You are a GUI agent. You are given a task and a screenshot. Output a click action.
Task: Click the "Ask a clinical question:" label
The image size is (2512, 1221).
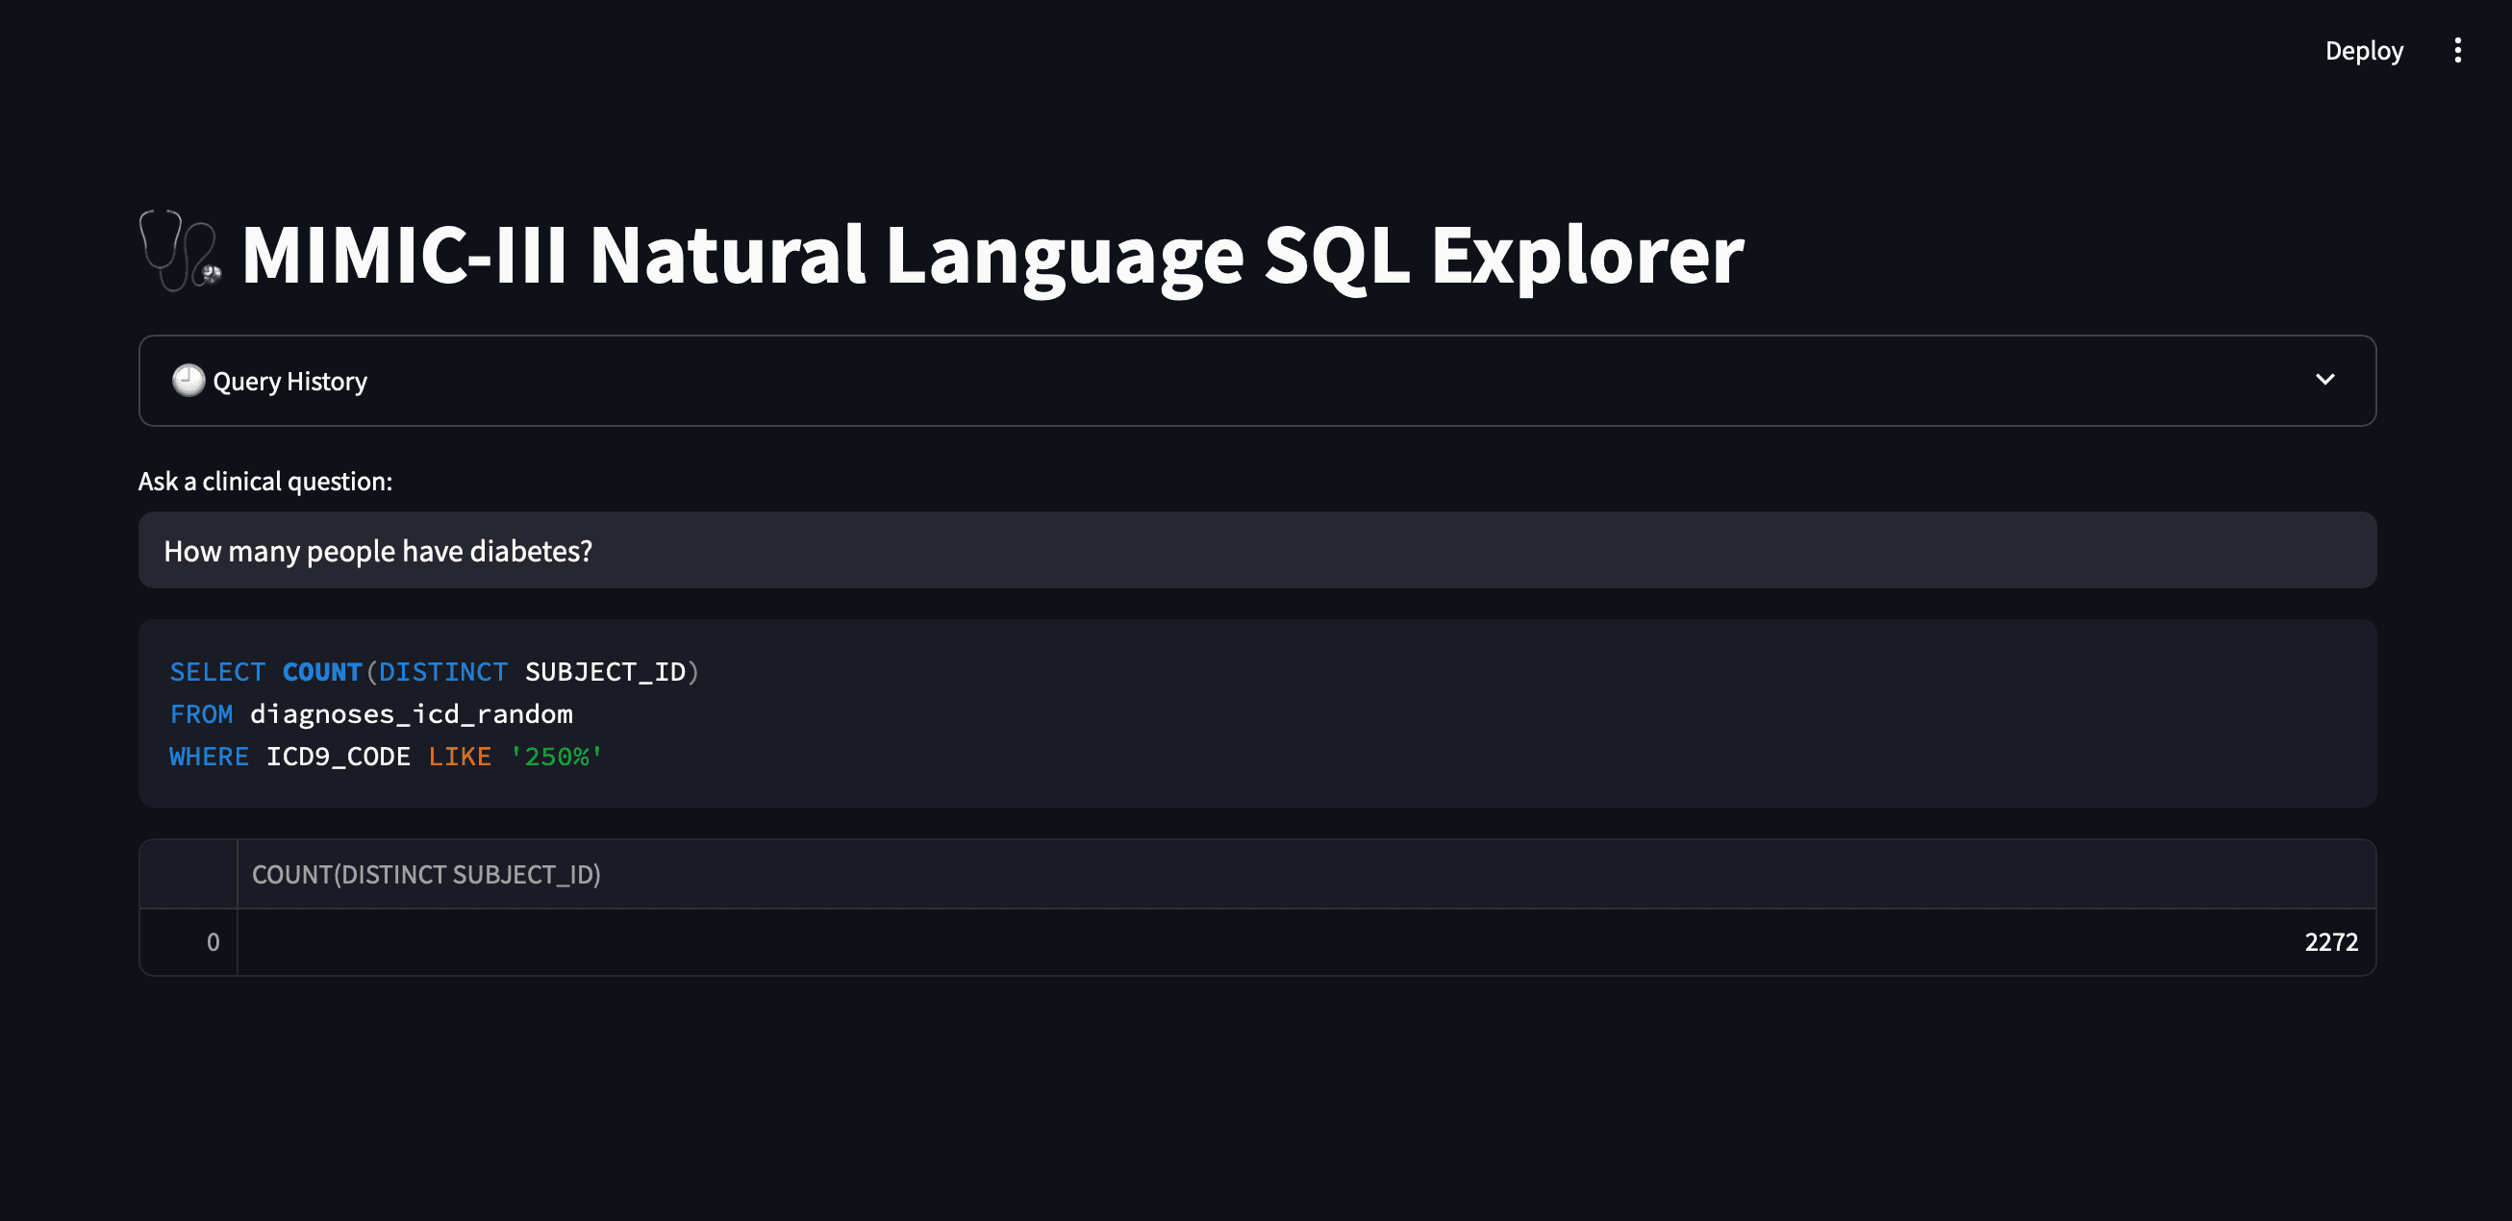click(x=265, y=482)
